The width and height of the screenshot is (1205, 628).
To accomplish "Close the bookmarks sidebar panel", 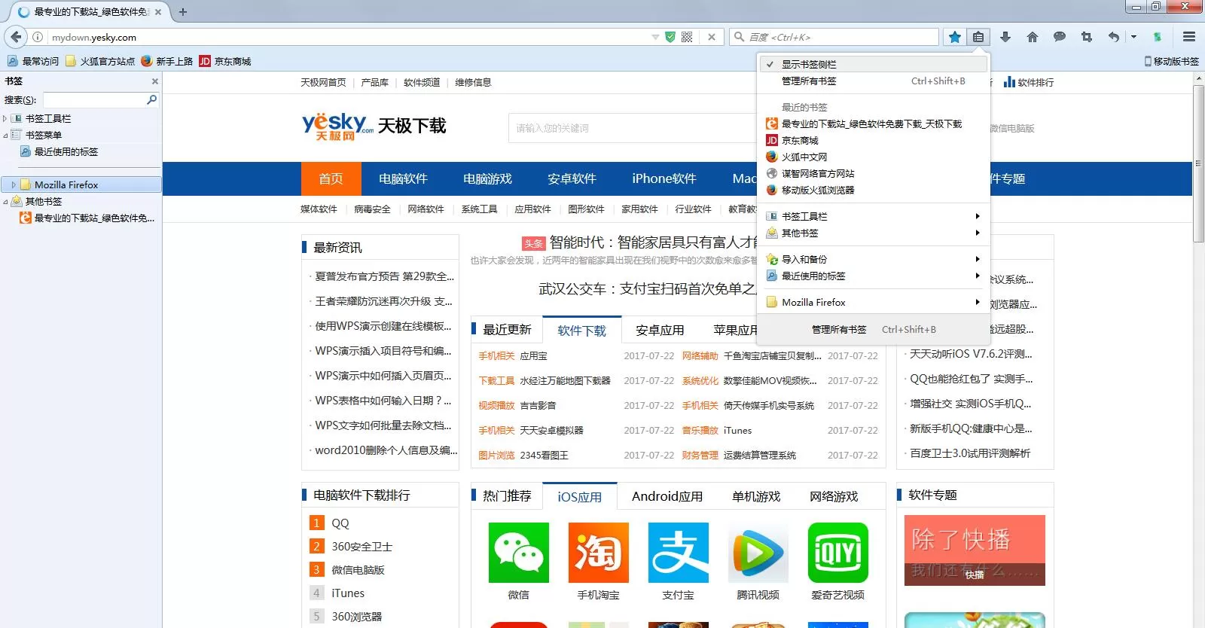I will point(155,81).
